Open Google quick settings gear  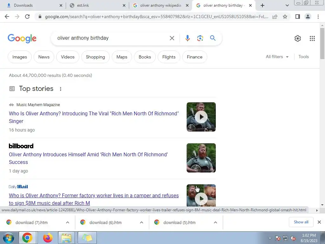298,38
